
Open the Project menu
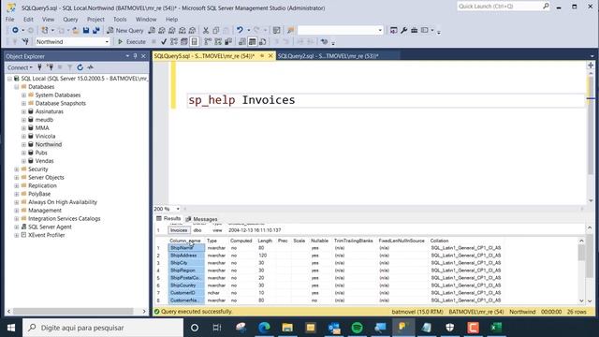(x=95, y=19)
